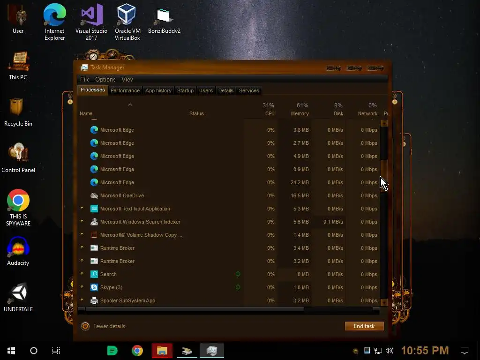Select the Volume Shadow Copy process icon
This screenshot has width=480, height=360.
94,235
